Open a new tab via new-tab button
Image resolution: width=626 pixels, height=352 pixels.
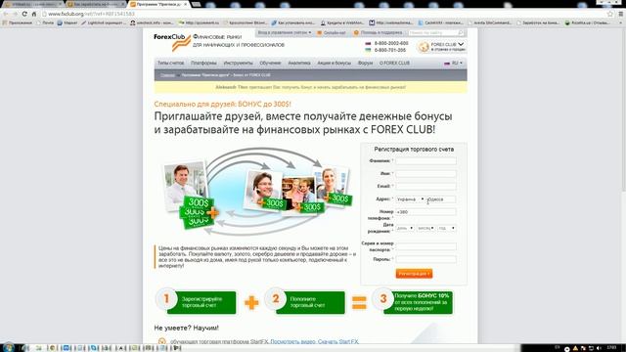coord(196,4)
